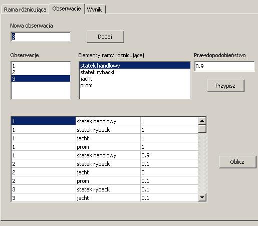Image resolution: width=258 pixels, height=226 pixels.
Task: Select the Obserwacje tab
Action: pos(67,9)
